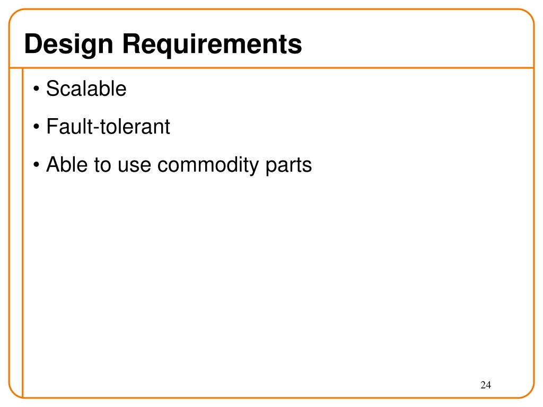543x407 pixels.
Task: Select the "Scalable" bullet text
Action: (x=86, y=89)
